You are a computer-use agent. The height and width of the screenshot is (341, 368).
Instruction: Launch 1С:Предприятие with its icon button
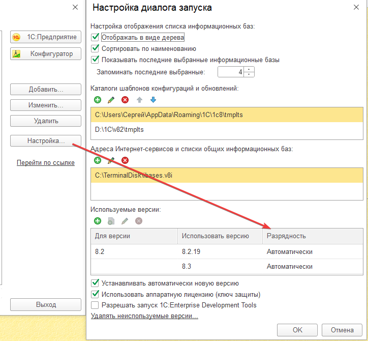coord(46,37)
